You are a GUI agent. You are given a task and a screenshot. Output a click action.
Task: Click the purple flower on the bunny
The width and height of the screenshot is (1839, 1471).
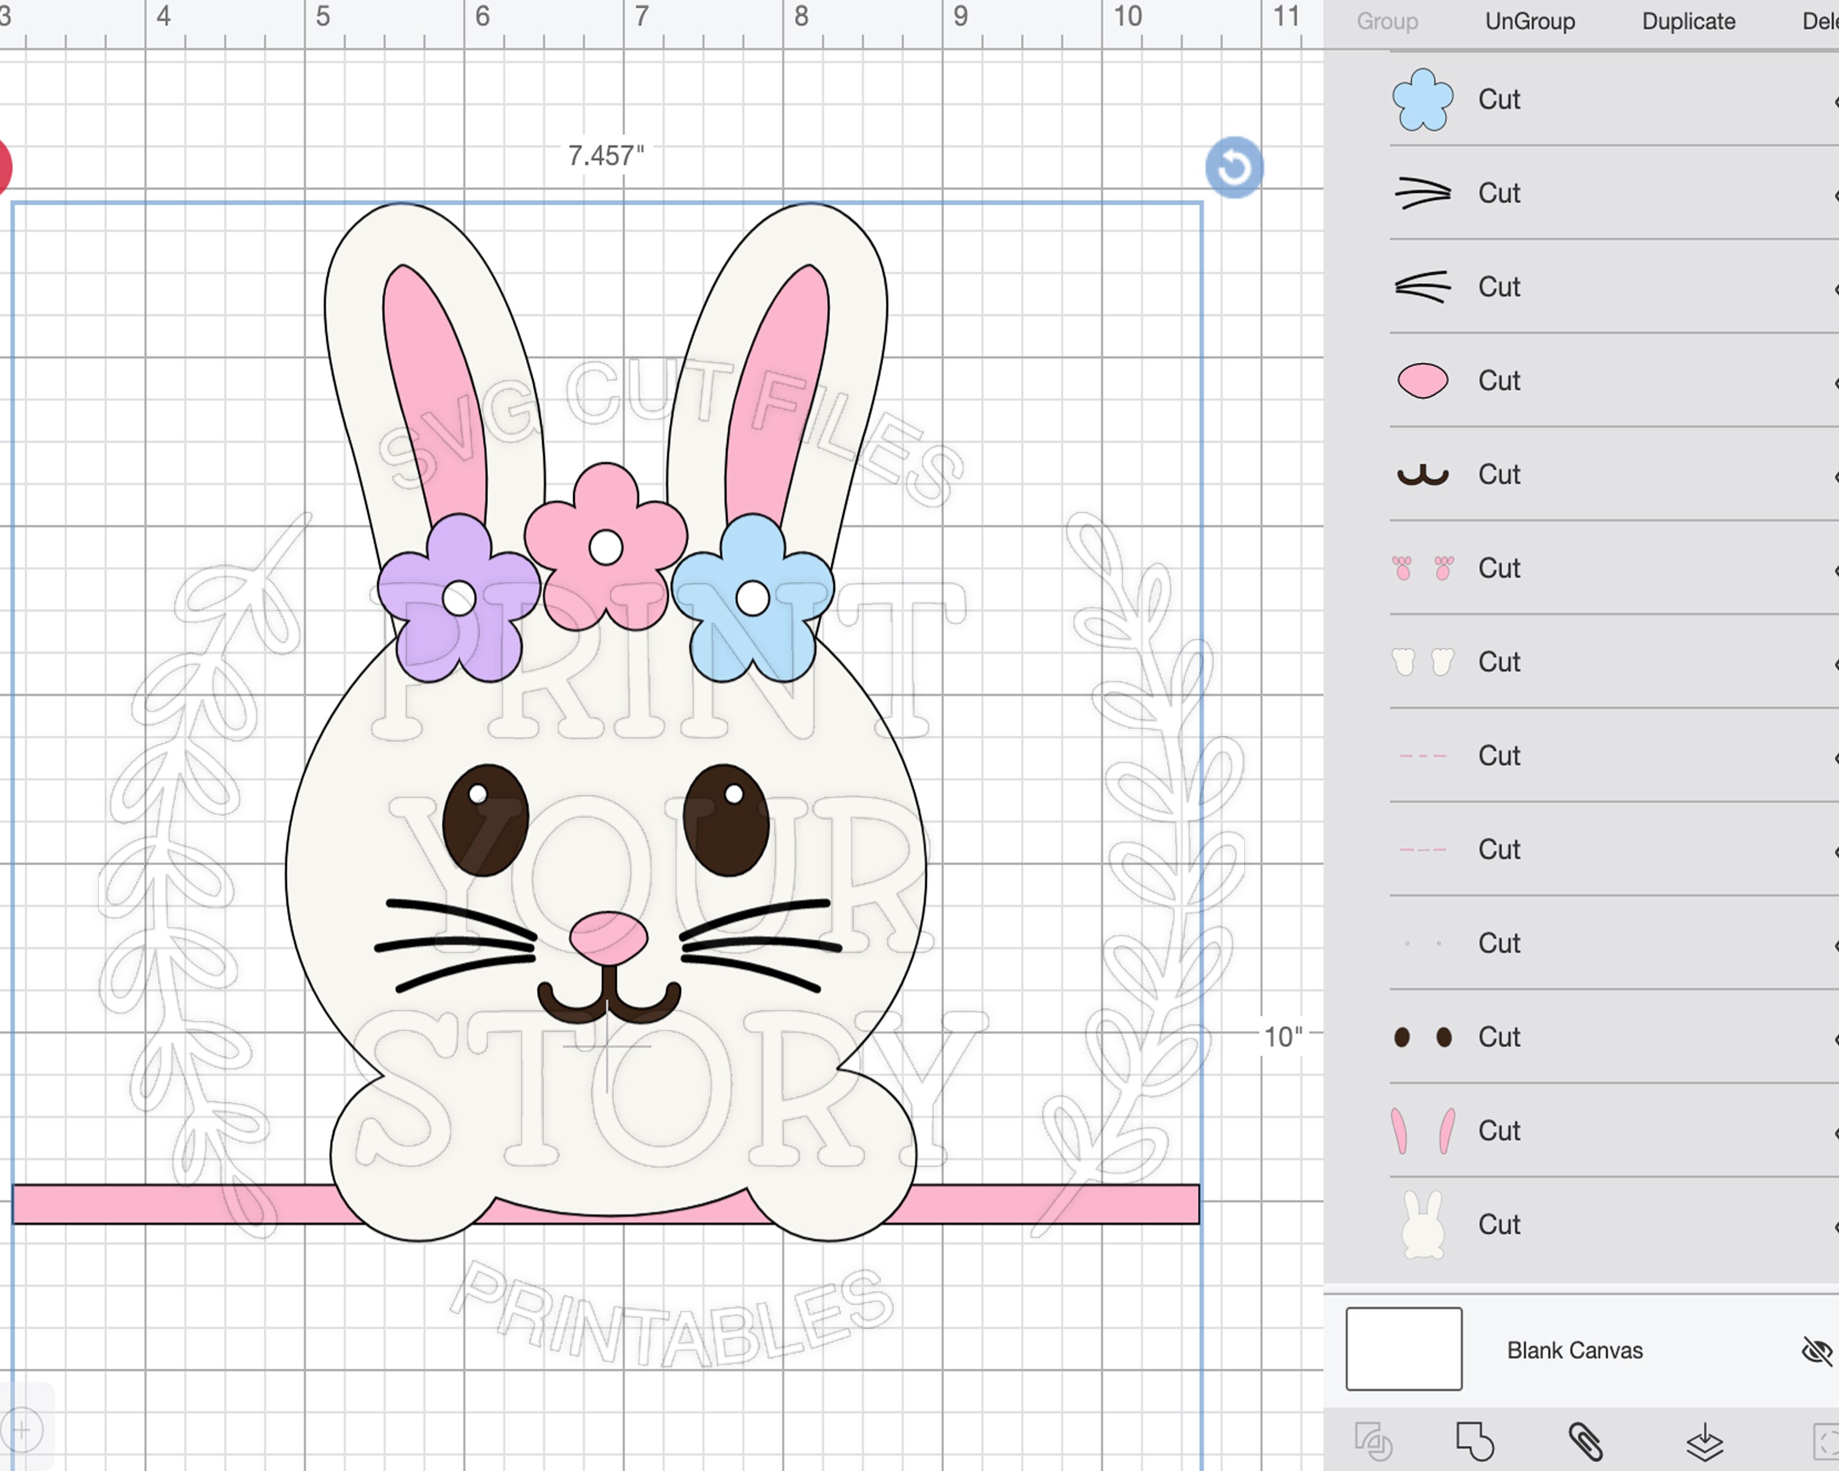pyautogui.click(x=459, y=599)
